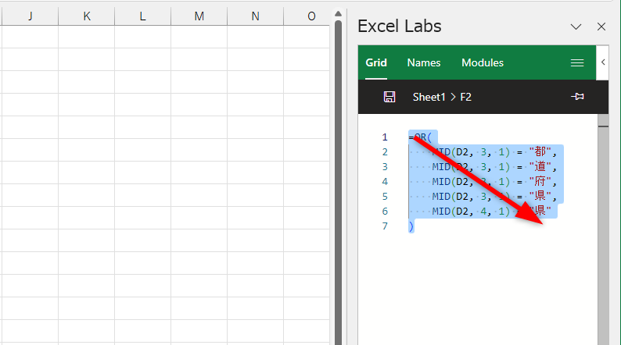Click the worksheet vertical scrollbar up arrow
621x345 pixels.
click(338, 14)
